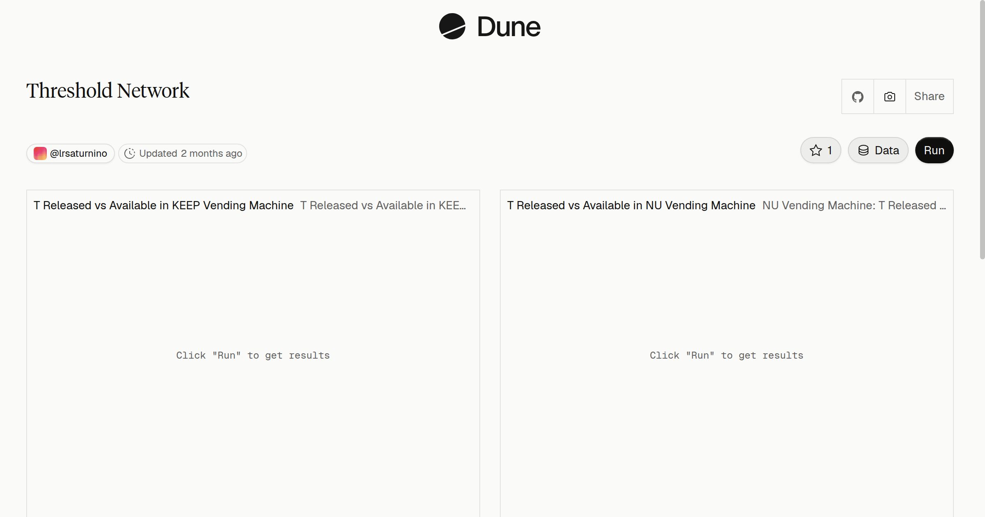Open NU Vending Machine: T Released query link

[854, 205]
